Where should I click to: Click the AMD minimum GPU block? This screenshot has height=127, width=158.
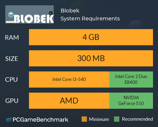[69, 101]
